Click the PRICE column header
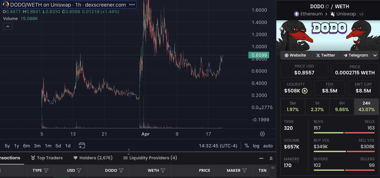Image resolution: width=380 pixels, height=178 pixels. tap(205, 170)
